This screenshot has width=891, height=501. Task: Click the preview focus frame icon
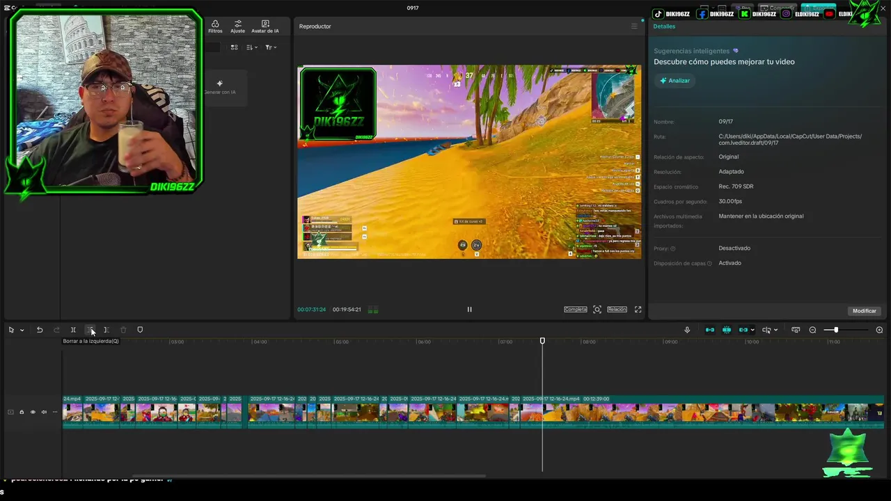pyautogui.click(x=597, y=310)
